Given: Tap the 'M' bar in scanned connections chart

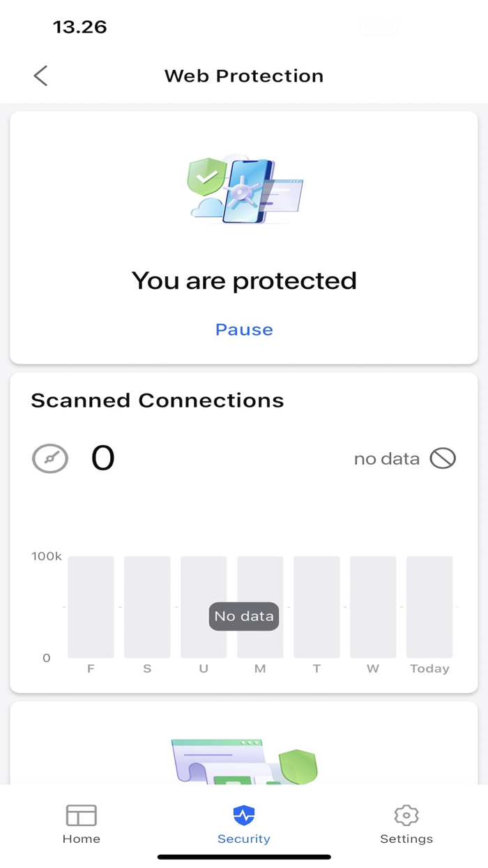Looking at the screenshot, I should coord(259,606).
